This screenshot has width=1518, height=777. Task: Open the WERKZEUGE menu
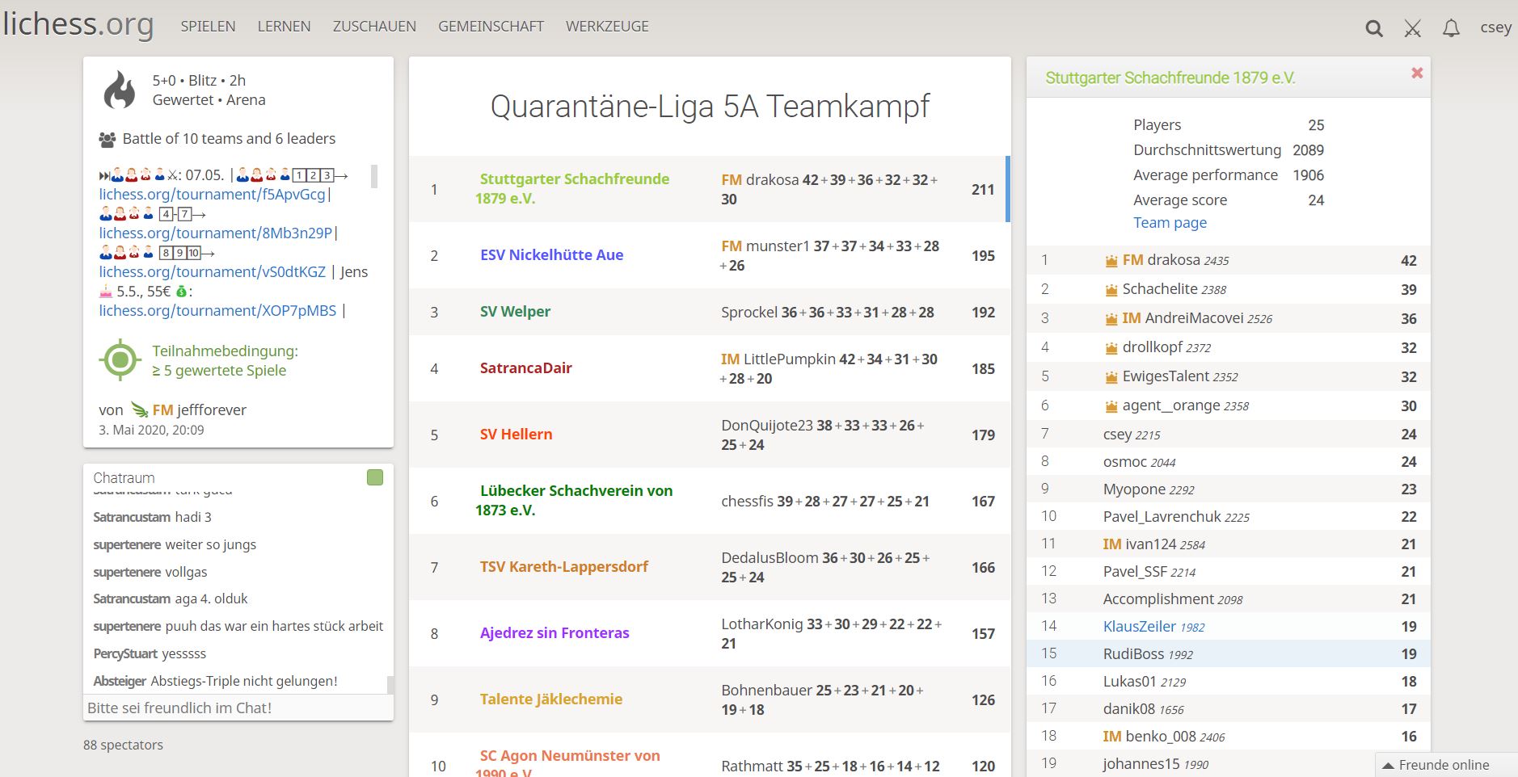click(x=607, y=26)
